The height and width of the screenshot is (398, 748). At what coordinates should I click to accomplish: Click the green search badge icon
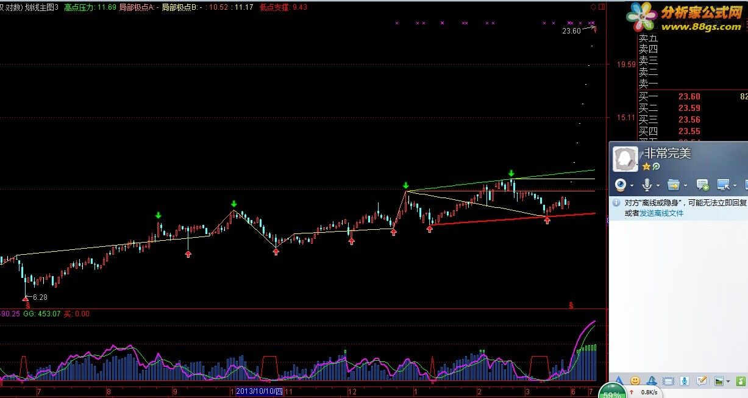pos(656,166)
